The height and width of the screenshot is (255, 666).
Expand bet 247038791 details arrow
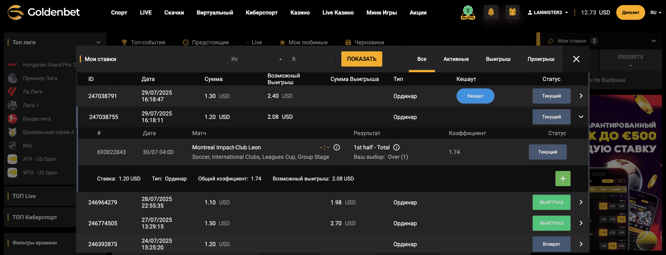click(x=581, y=96)
